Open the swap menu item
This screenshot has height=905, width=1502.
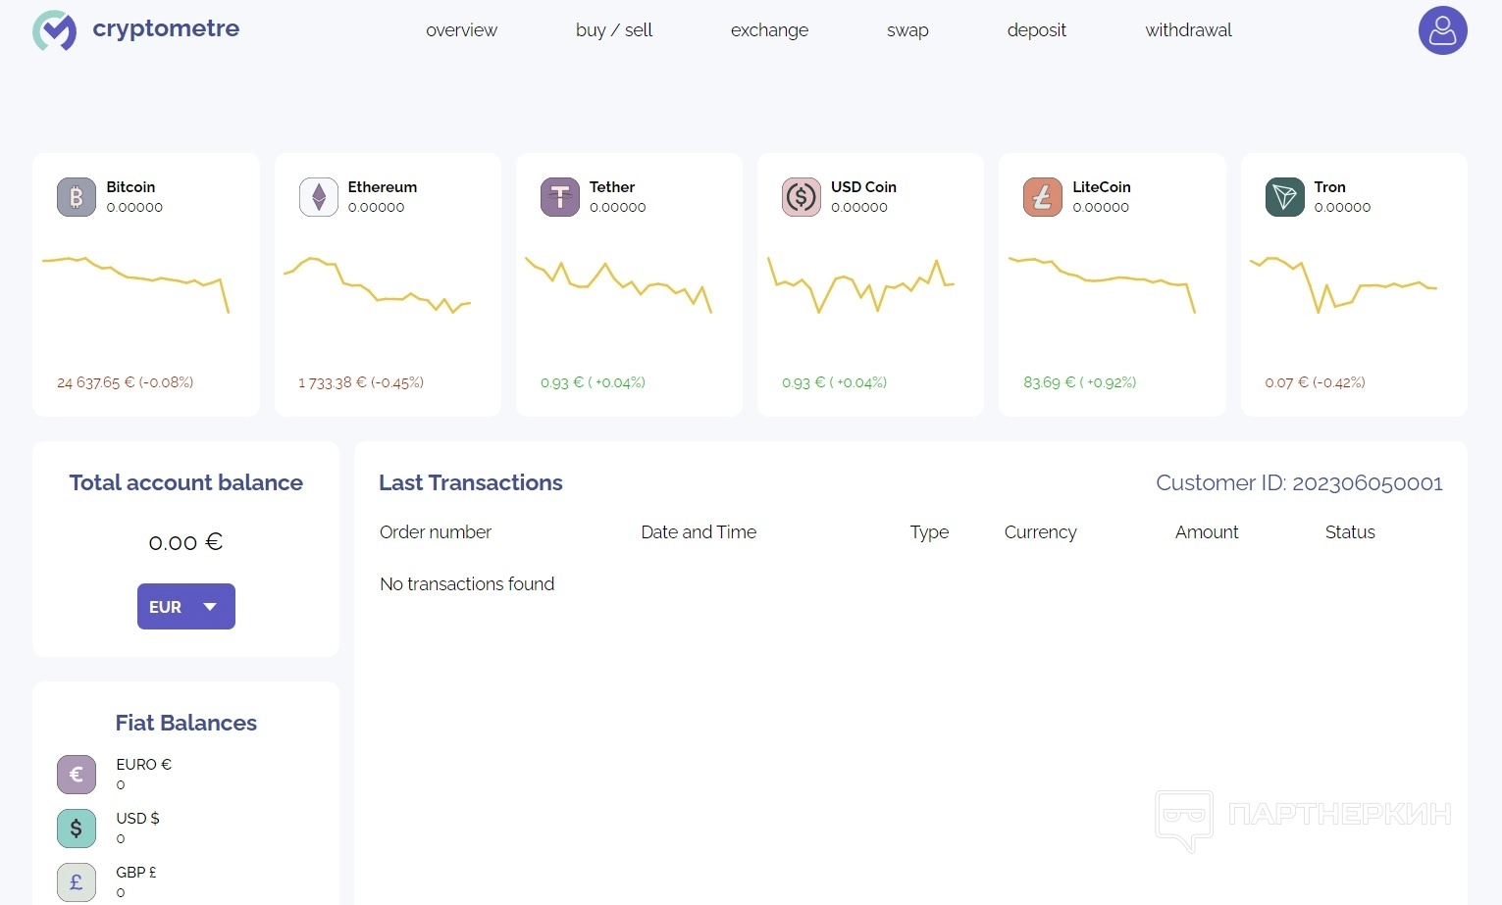click(x=907, y=30)
